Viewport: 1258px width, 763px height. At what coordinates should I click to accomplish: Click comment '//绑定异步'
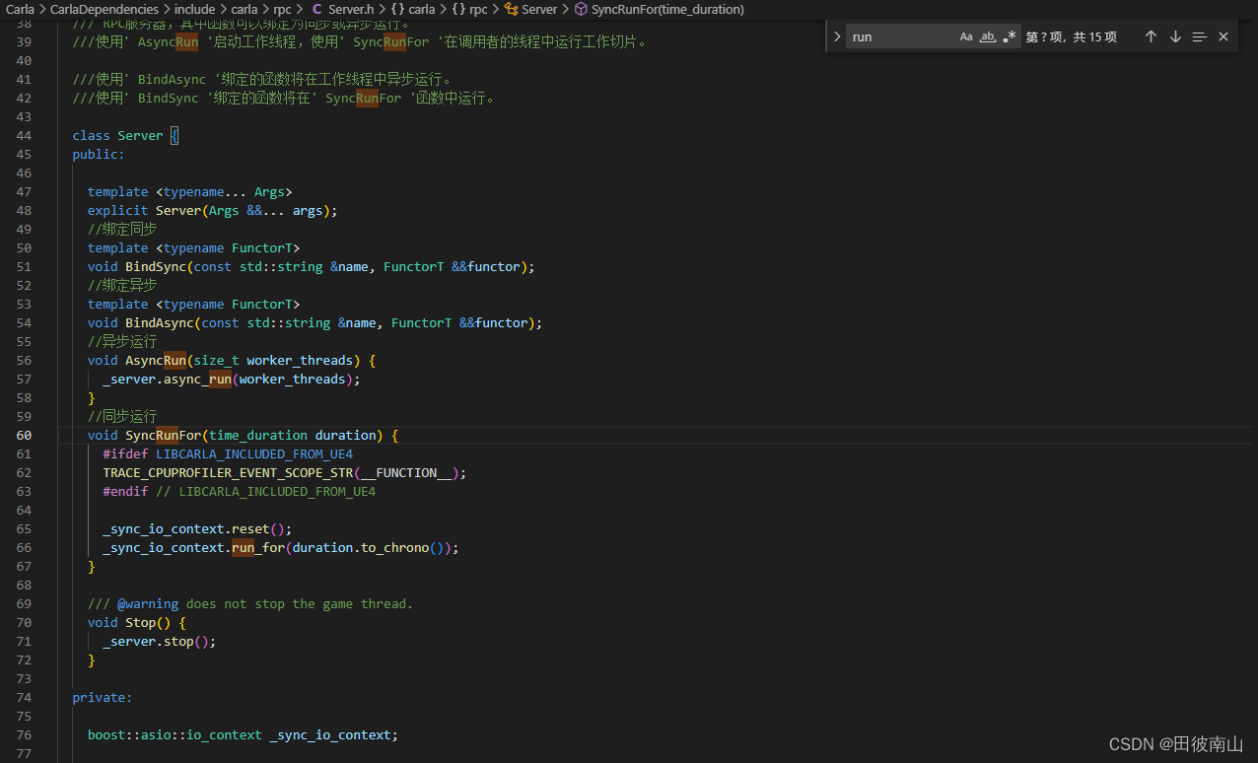click(122, 285)
